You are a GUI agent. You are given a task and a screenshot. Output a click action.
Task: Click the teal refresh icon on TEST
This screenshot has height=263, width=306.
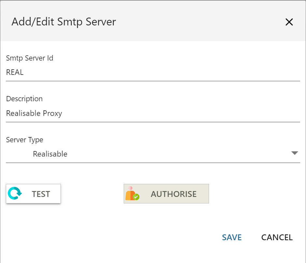click(14, 193)
